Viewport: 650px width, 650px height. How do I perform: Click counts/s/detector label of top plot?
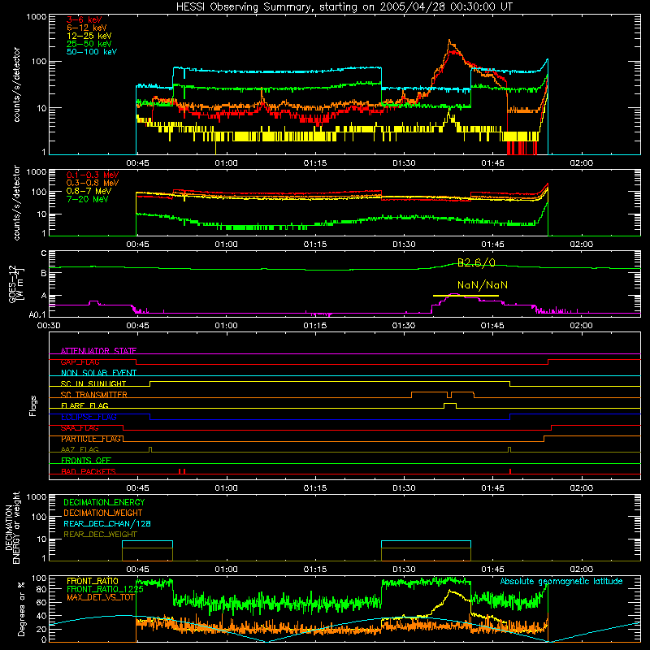pos(16,84)
